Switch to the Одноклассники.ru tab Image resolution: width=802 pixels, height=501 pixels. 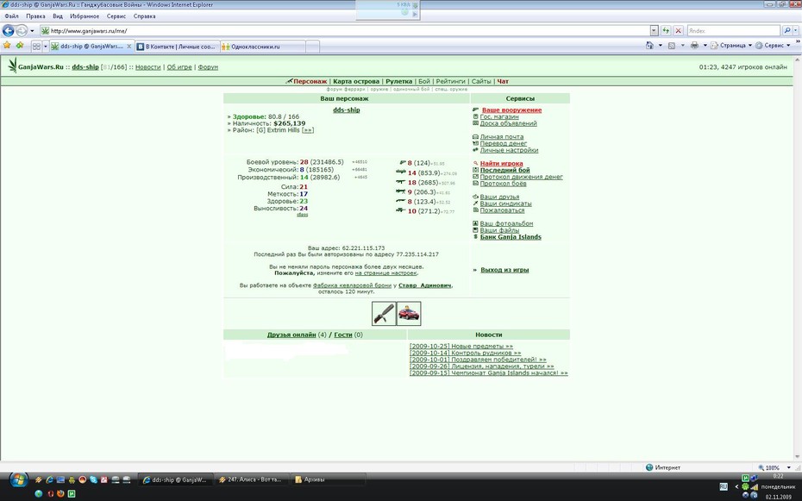tap(262, 47)
